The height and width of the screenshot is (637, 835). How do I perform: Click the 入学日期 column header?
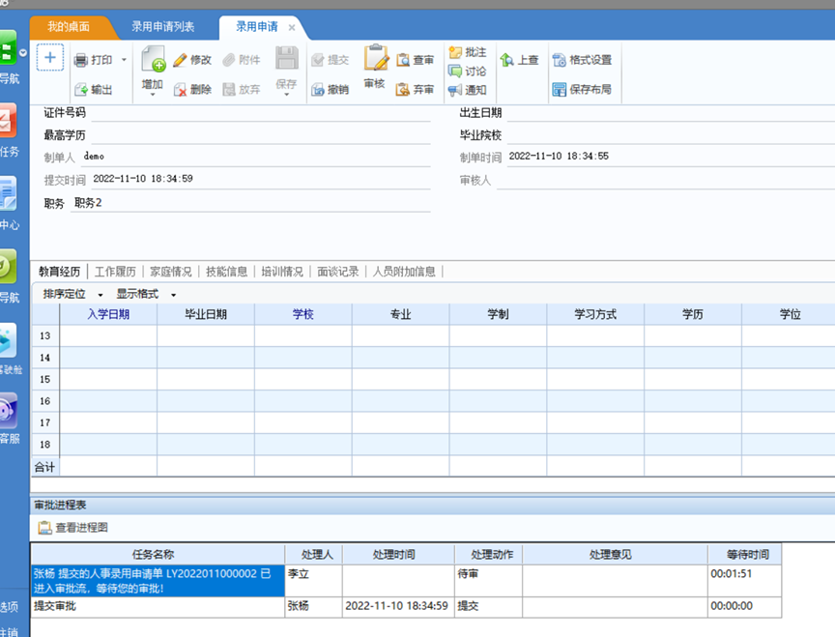coord(108,314)
